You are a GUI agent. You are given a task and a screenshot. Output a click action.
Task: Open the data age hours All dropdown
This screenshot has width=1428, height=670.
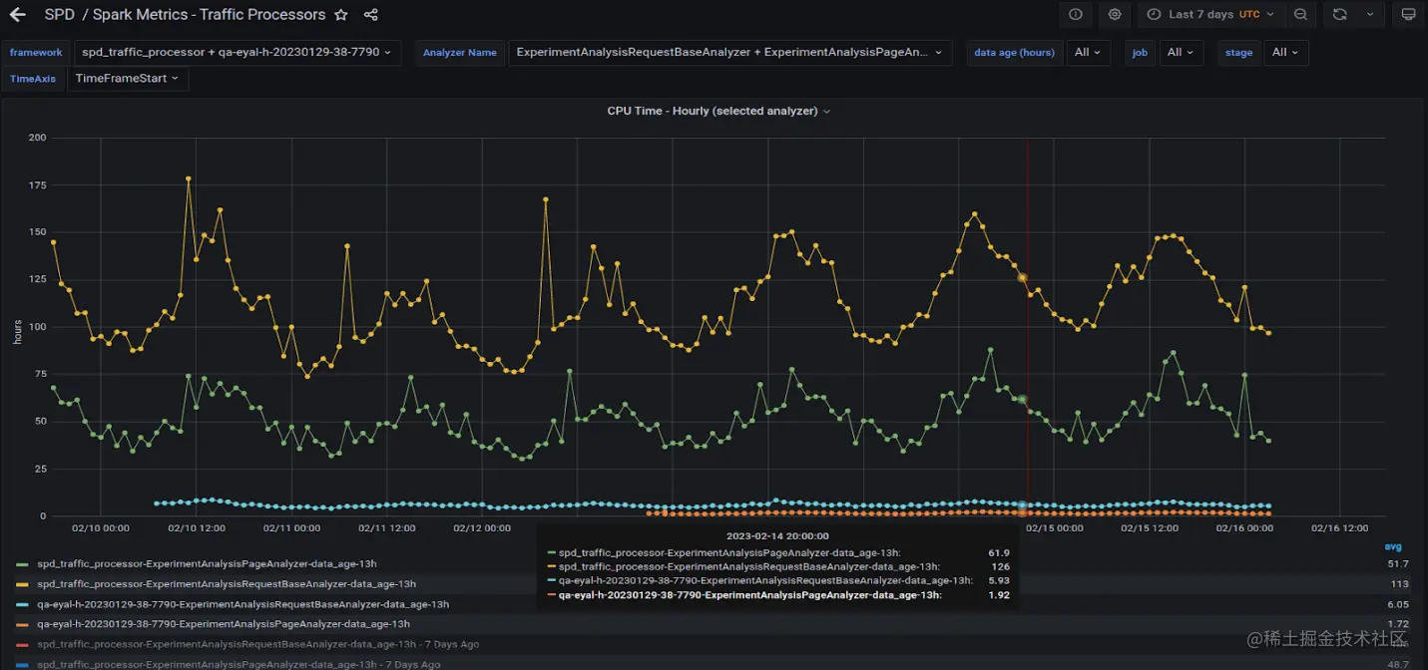[1088, 52]
